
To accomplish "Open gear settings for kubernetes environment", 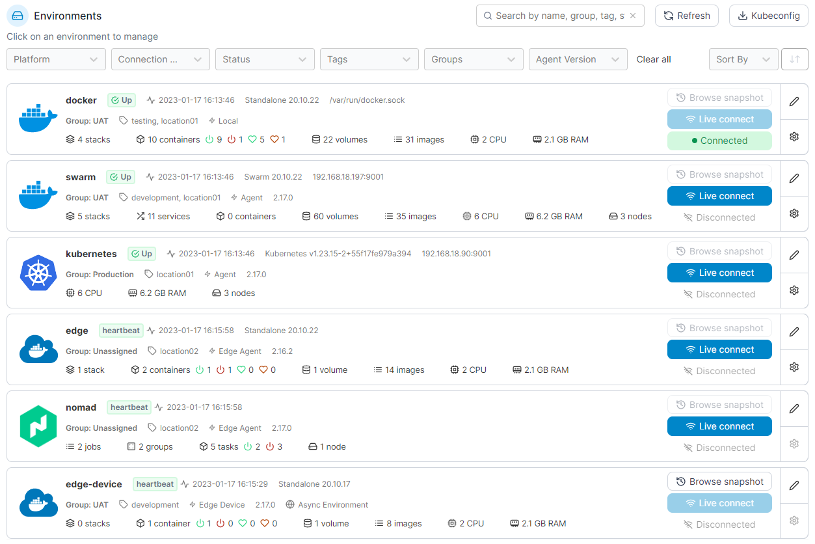I will pyautogui.click(x=794, y=290).
